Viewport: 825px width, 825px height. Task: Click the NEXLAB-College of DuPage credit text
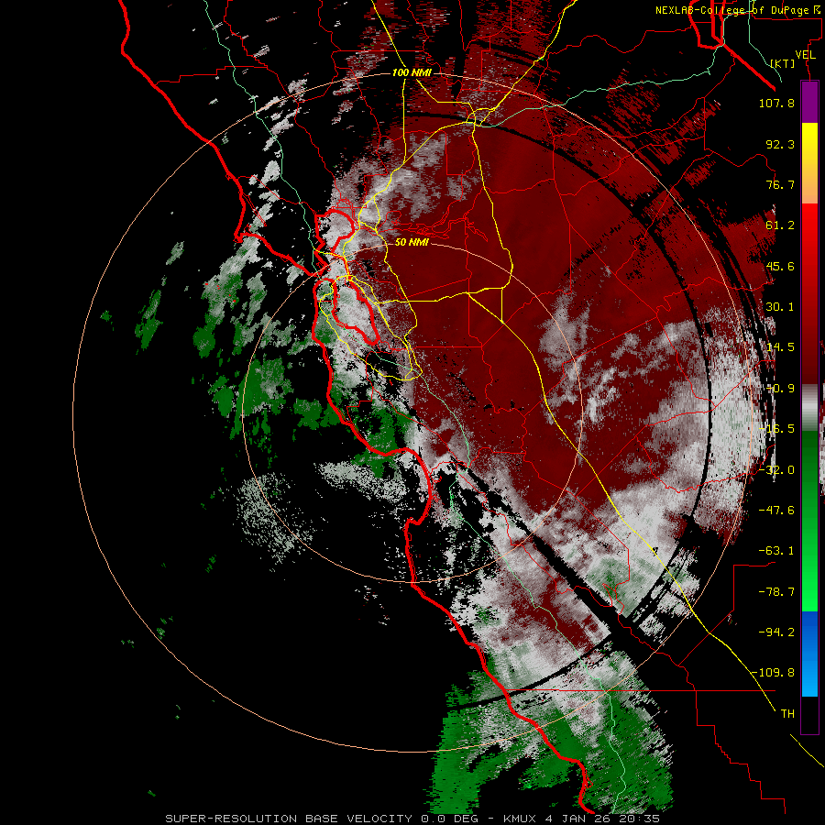tap(738, 10)
